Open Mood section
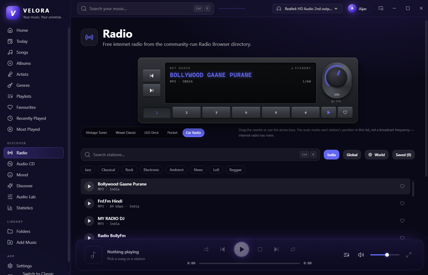The height and width of the screenshot is (275, 428). pos(34,175)
